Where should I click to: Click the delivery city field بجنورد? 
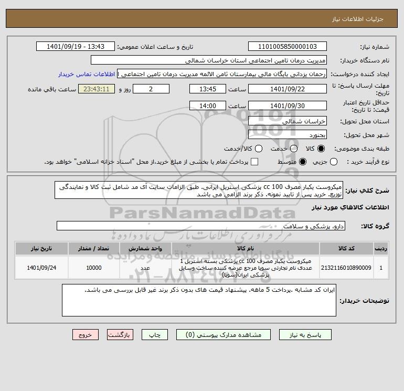pos(288,134)
